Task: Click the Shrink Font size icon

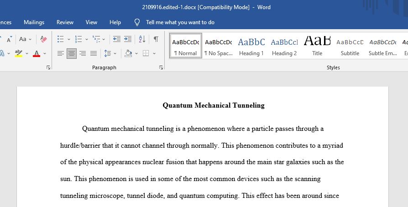Action: pos(9,40)
